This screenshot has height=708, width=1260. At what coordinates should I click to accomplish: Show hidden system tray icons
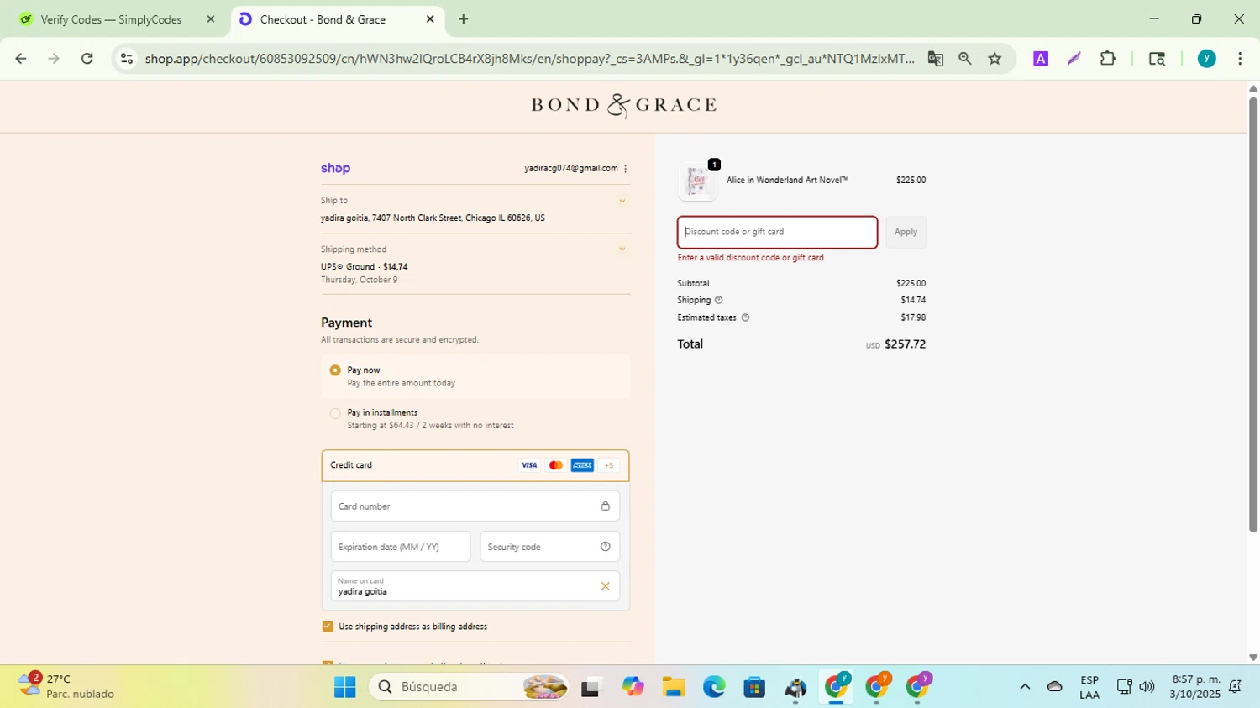point(1025,687)
